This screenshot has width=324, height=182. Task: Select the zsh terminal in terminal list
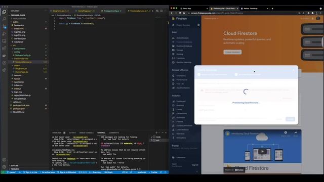click(157, 141)
